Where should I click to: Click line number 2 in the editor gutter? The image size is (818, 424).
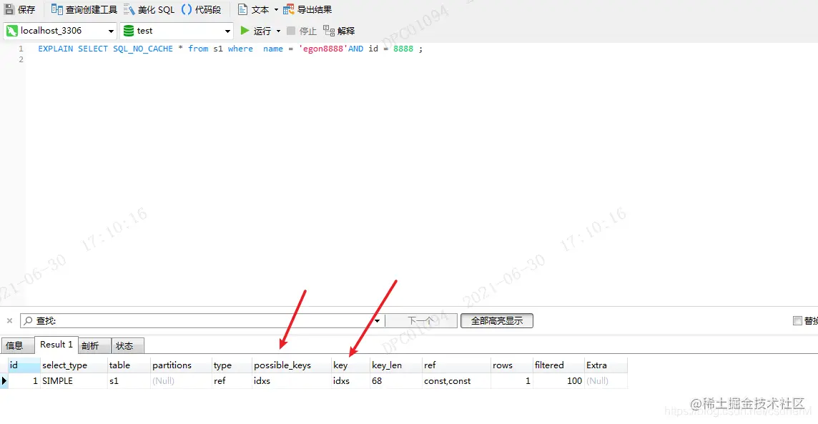tap(21, 59)
